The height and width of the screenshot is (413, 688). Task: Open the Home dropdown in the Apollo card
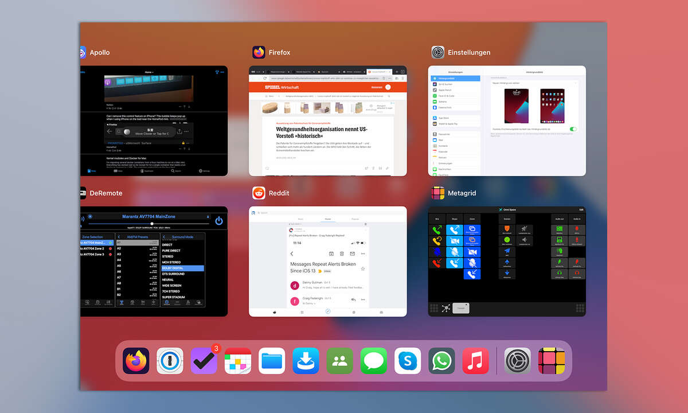pos(149,72)
